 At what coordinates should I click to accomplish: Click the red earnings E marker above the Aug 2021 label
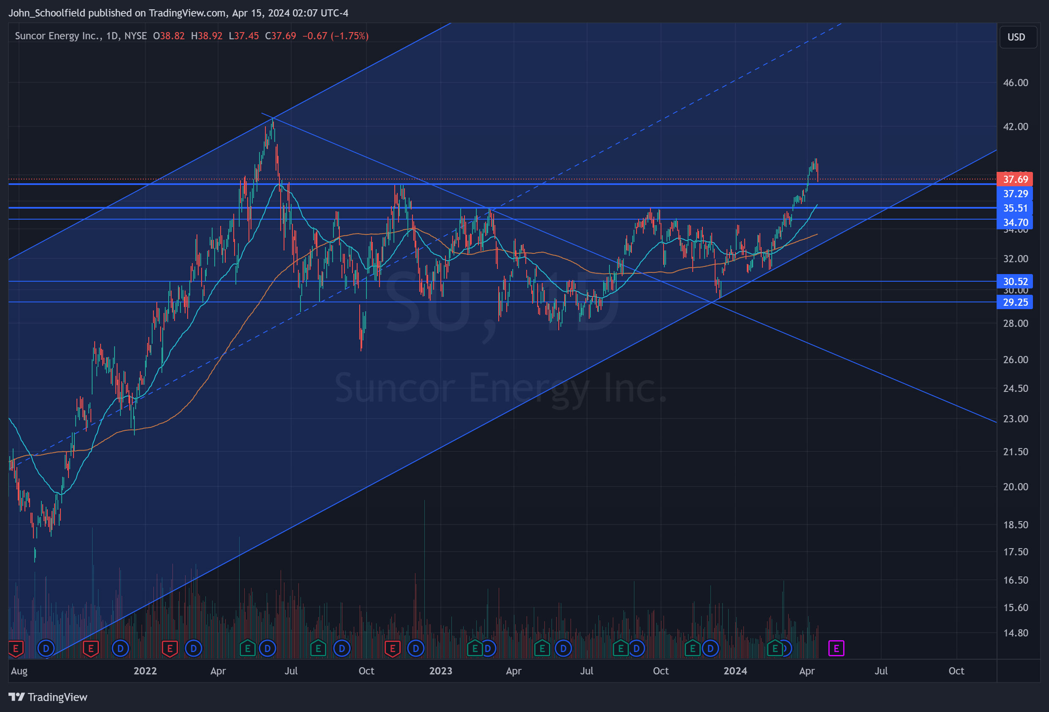(x=16, y=649)
